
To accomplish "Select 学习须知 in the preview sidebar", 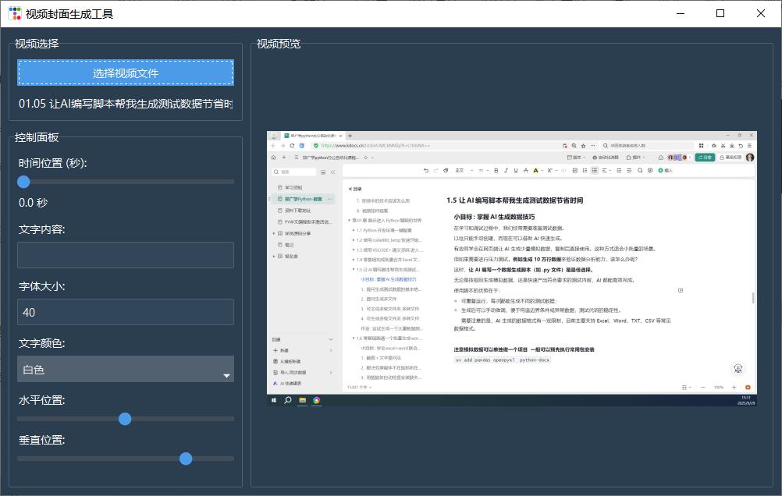I will pyautogui.click(x=293, y=188).
